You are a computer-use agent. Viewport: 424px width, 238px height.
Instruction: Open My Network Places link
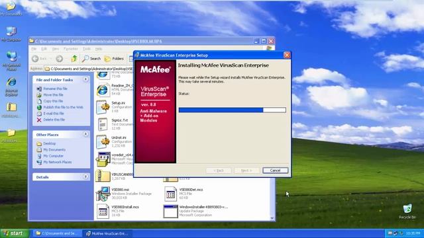[58, 162]
